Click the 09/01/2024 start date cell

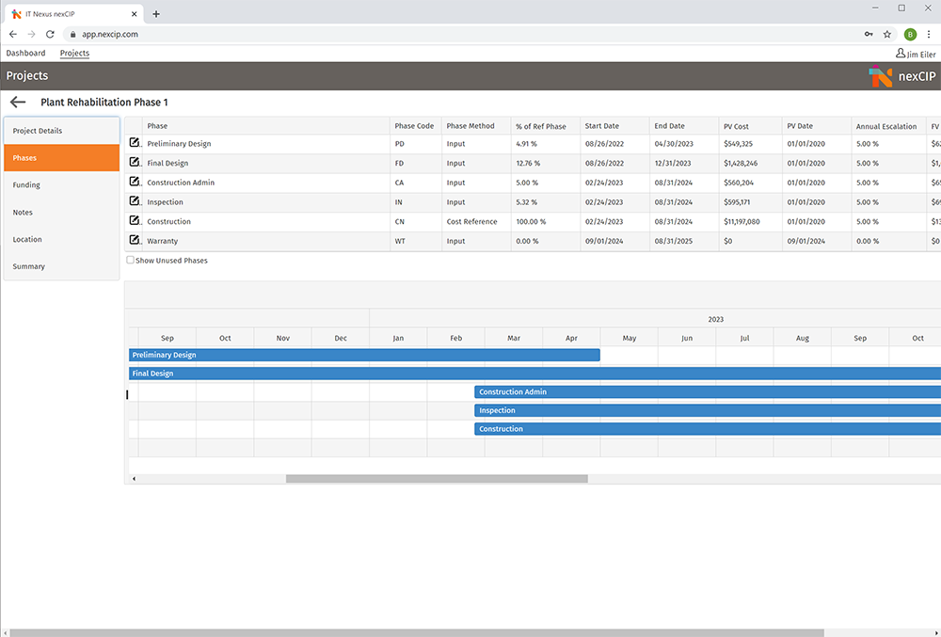click(614, 241)
